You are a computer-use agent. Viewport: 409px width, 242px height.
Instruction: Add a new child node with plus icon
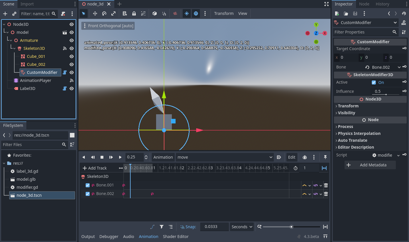(x=5, y=14)
